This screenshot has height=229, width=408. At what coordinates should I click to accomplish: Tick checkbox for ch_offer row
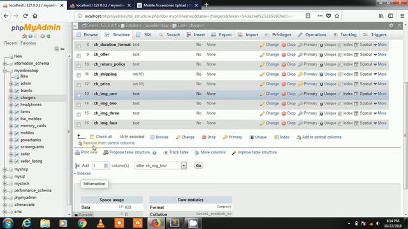coord(78,56)
